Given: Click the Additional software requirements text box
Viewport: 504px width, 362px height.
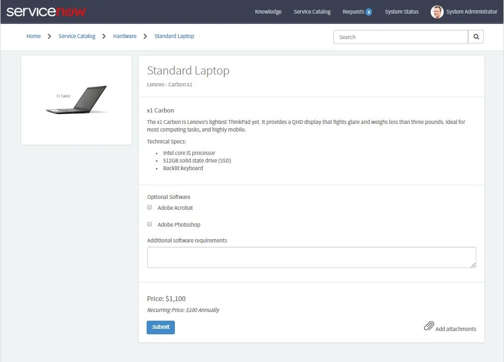Looking at the screenshot, I should (311, 257).
